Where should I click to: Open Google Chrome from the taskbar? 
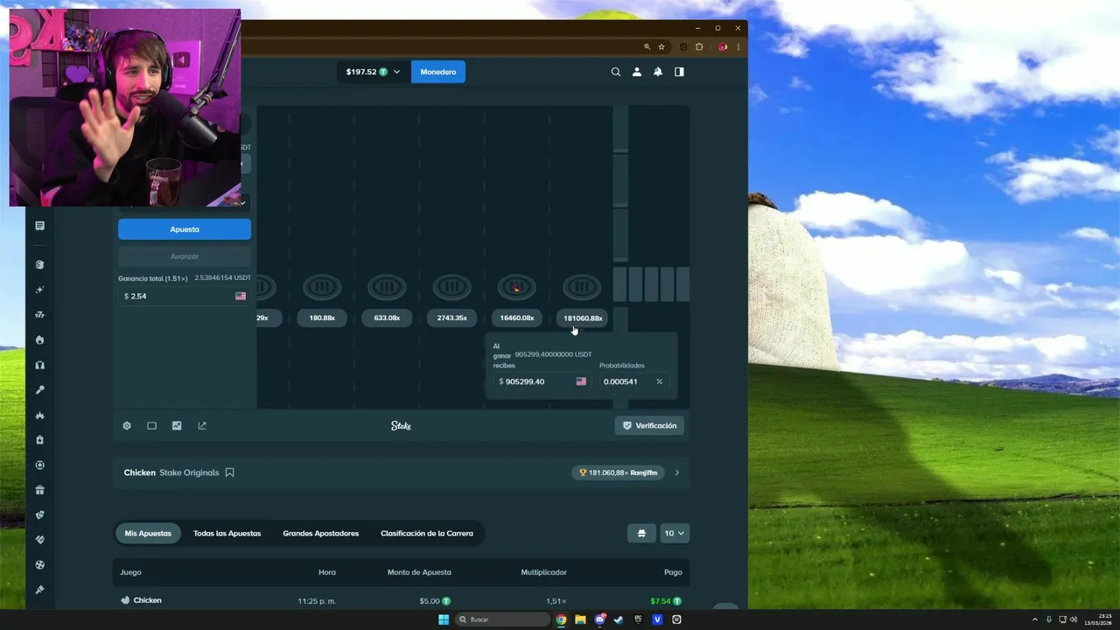(x=561, y=619)
